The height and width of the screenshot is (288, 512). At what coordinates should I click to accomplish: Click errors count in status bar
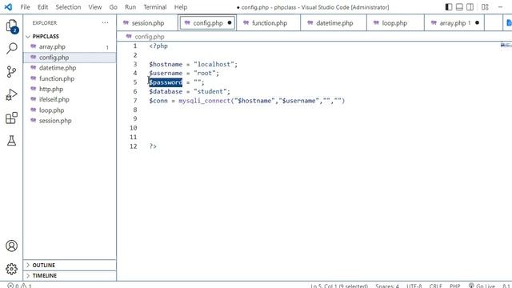click(x=13, y=286)
